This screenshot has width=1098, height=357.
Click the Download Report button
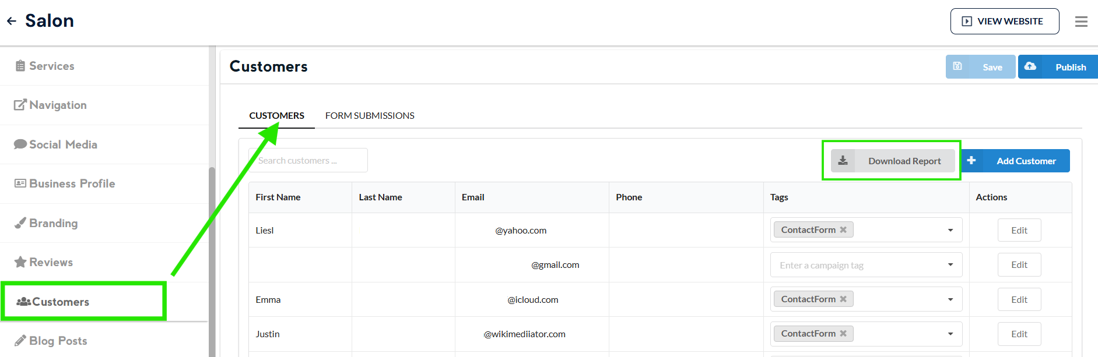[893, 161]
